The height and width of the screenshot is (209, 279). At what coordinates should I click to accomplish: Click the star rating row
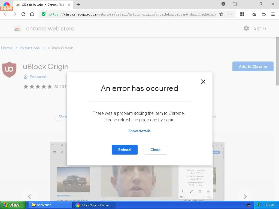pos(38,87)
